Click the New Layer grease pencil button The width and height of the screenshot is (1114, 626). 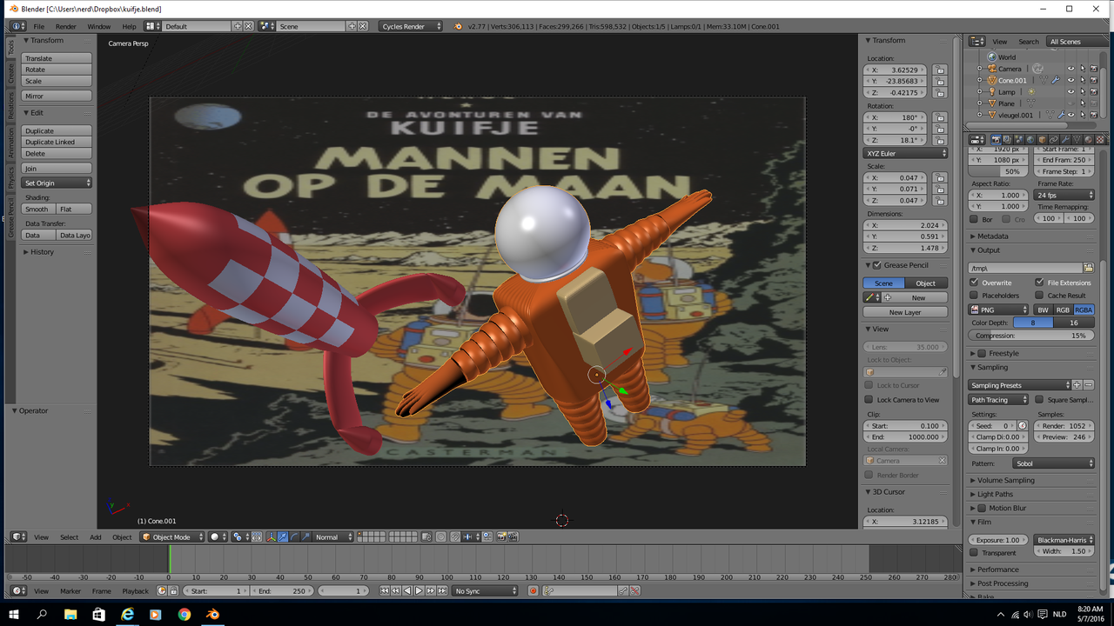(x=905, y=312)
